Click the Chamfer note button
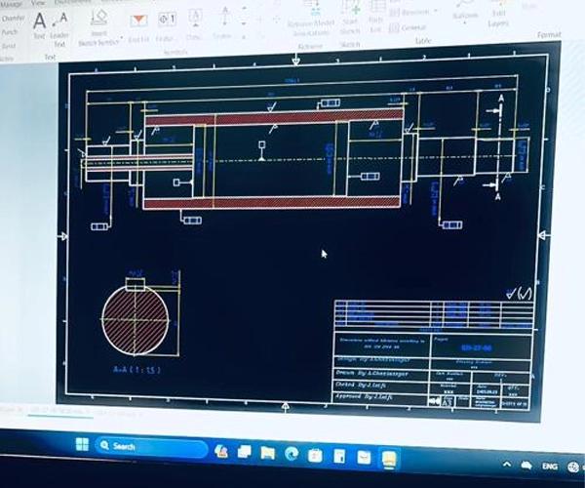Viewport: 585px width, 488px height. tap(12, 19)
